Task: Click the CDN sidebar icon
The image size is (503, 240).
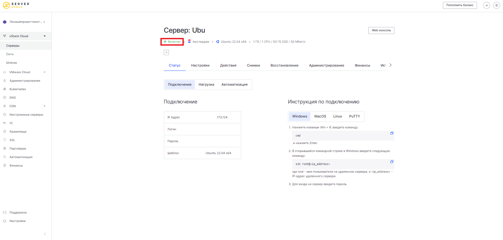Action: (4, 106)
